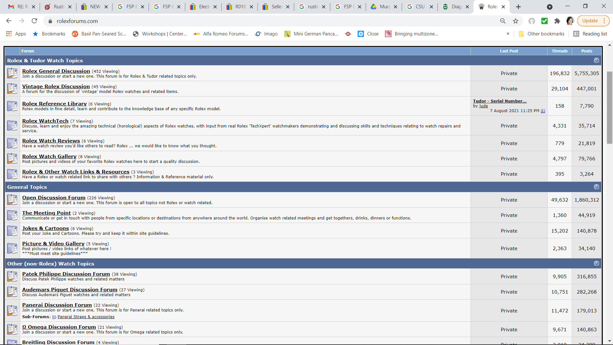The height and width of the screenshot is (345, 613).
Task: Click the Jokes & Cartoons forum status icon
Action: pos(12,231)
